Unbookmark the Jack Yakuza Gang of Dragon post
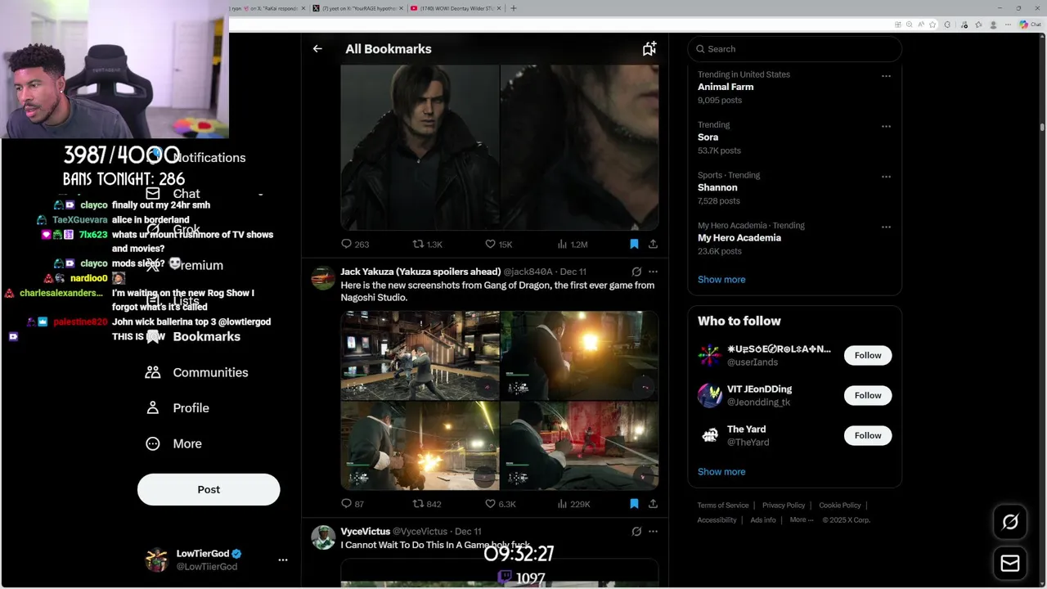The image size is (1047, 589). [x=634, y=504]
